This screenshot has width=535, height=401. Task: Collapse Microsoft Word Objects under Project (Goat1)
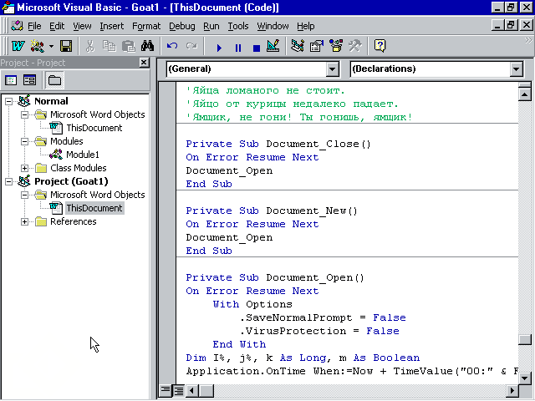click(24, 195)
